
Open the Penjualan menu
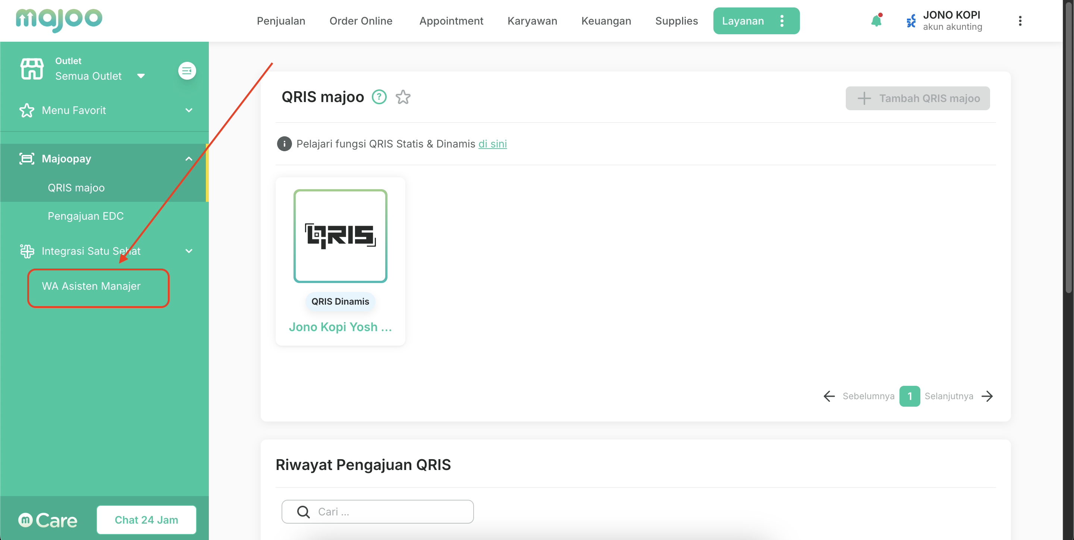(280, 21)
